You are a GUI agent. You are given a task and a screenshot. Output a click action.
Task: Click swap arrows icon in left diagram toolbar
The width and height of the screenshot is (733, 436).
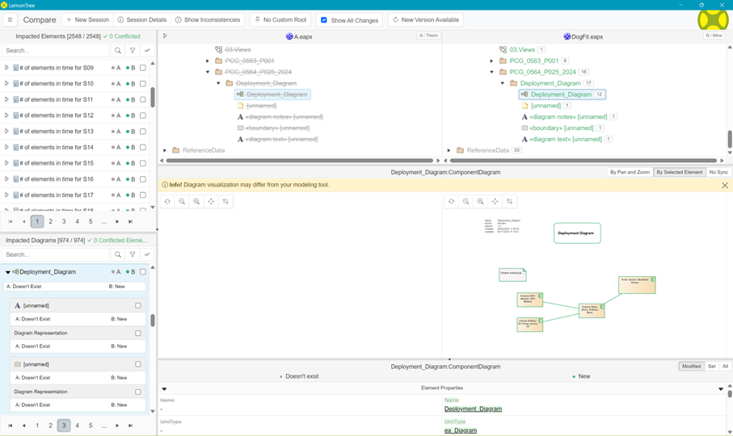pyautogui.click(x=225, y=201)
